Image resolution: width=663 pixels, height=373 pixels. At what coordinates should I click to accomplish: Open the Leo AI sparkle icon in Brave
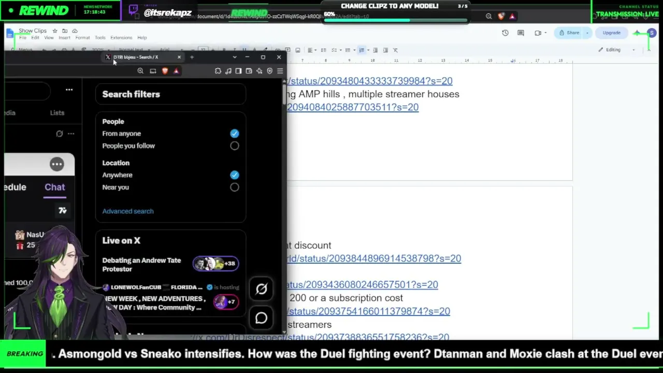point(259,71)
